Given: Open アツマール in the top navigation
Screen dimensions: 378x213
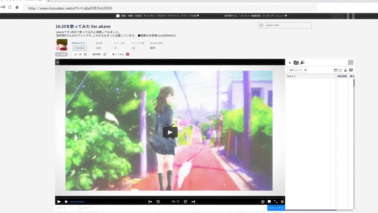Looking at the screenshot, I should point(173,16).
